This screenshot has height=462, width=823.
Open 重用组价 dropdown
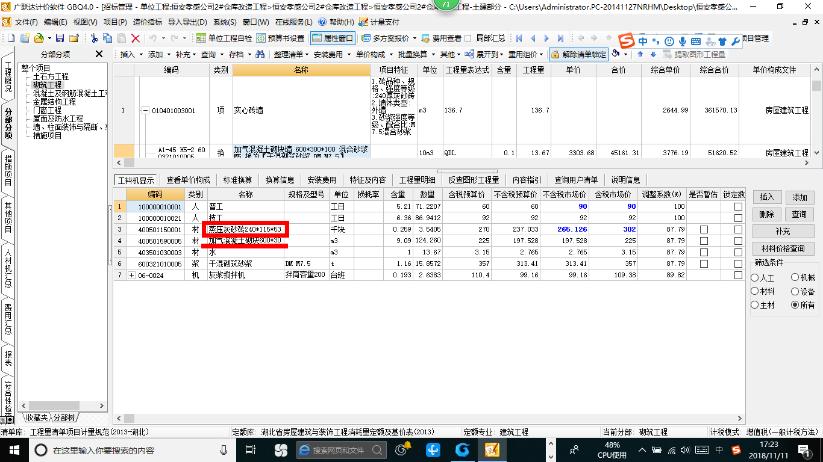point(526,54)
